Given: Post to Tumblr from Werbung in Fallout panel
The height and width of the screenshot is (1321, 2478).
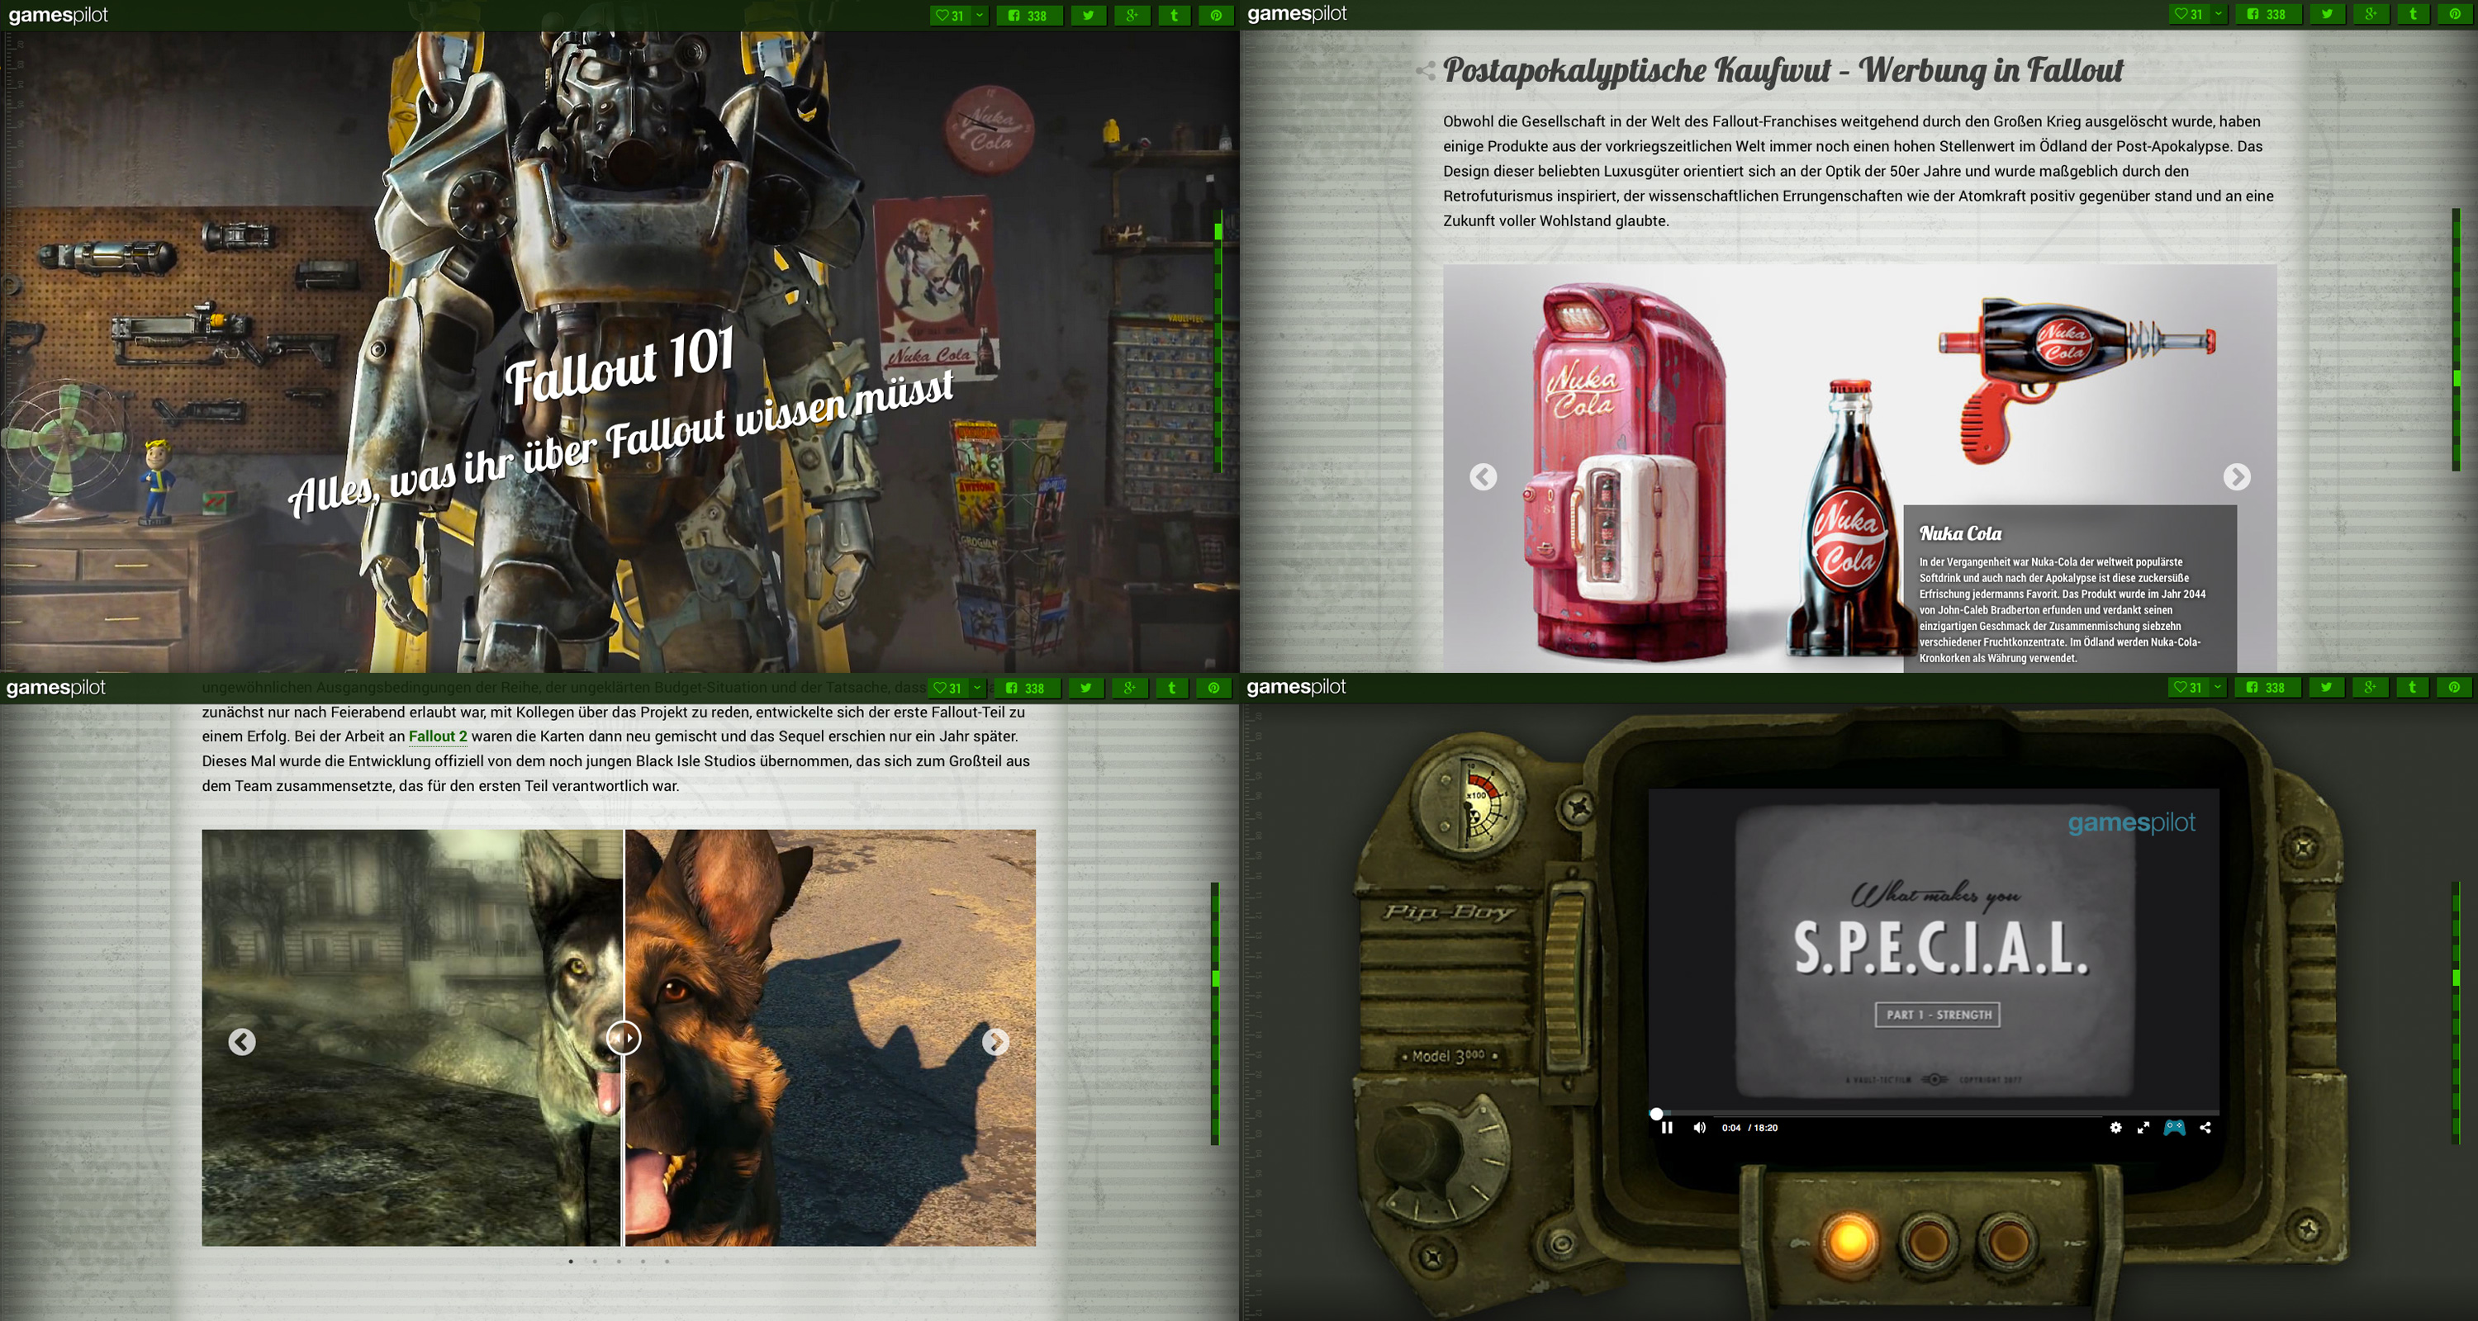Looking at the screenshot, I should click(x=2413, y=13).
